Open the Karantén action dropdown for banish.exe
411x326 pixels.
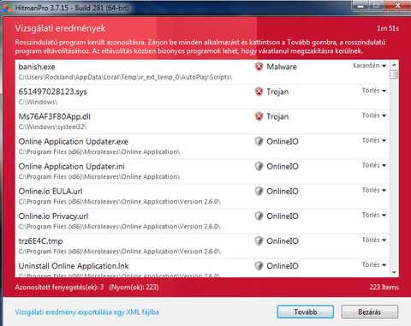coord(369,66)
